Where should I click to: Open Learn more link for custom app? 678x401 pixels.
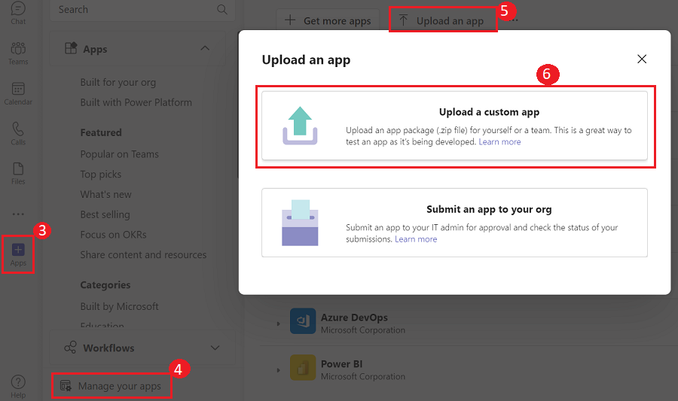[x=500, y=142]
